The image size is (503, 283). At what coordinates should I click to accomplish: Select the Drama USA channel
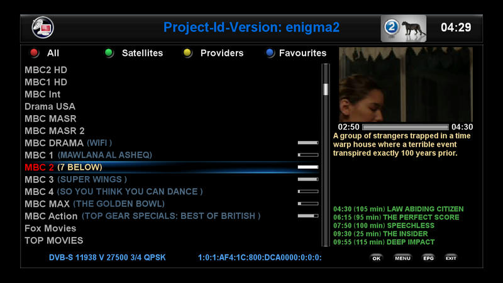(172, 106)
